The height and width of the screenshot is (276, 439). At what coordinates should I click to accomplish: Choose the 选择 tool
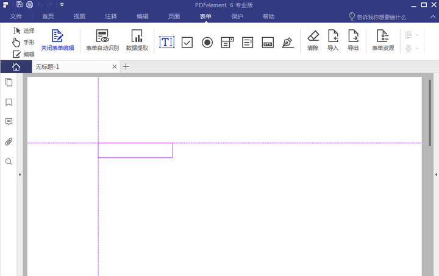pyautogui.click(x=24, y=30)
